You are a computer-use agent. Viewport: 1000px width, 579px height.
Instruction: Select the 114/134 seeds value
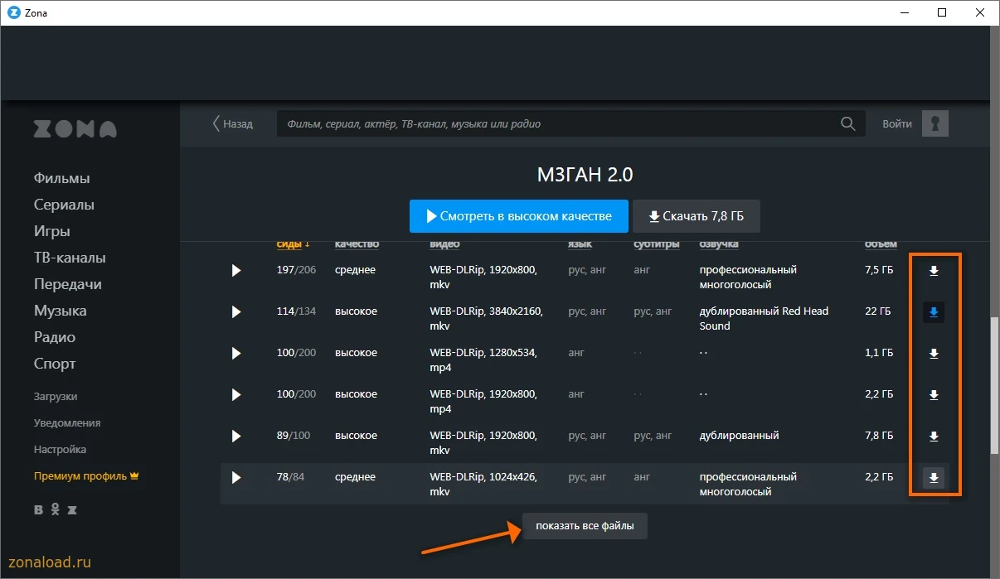297,311
